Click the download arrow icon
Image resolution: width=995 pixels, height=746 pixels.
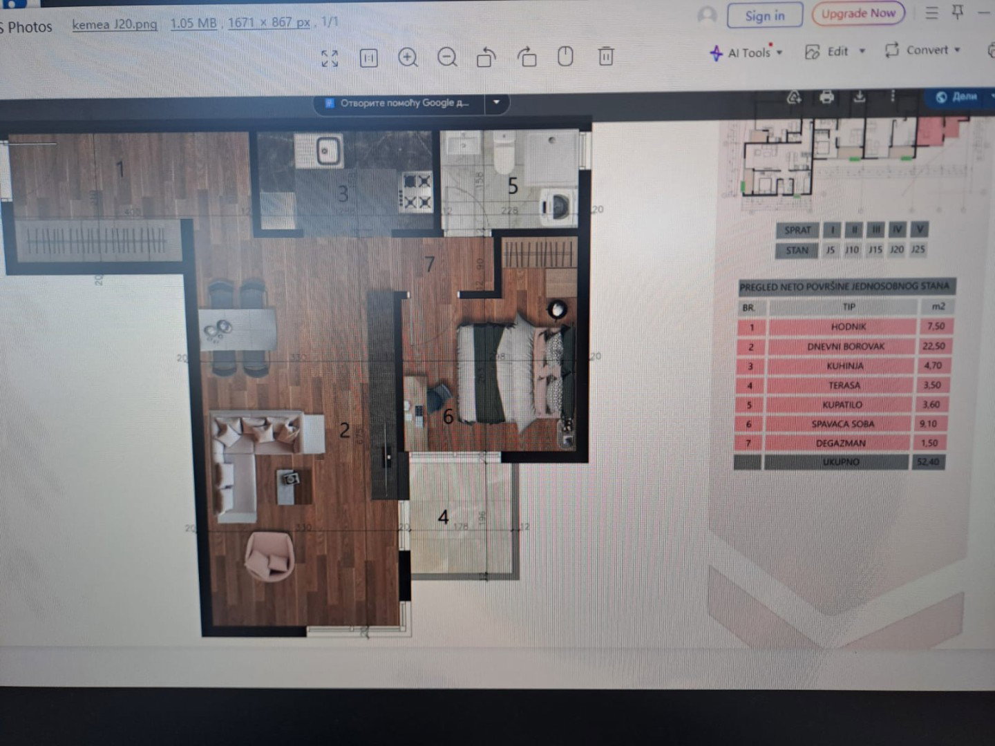click(x=859, y=97)
